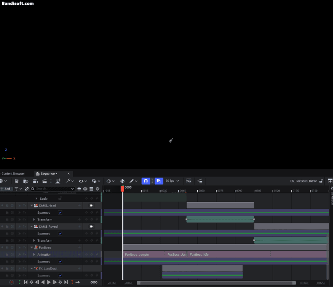Viewport: 333px width, 287px height.
Task: Click the download panel icon on far right
Action: (330, 181)
